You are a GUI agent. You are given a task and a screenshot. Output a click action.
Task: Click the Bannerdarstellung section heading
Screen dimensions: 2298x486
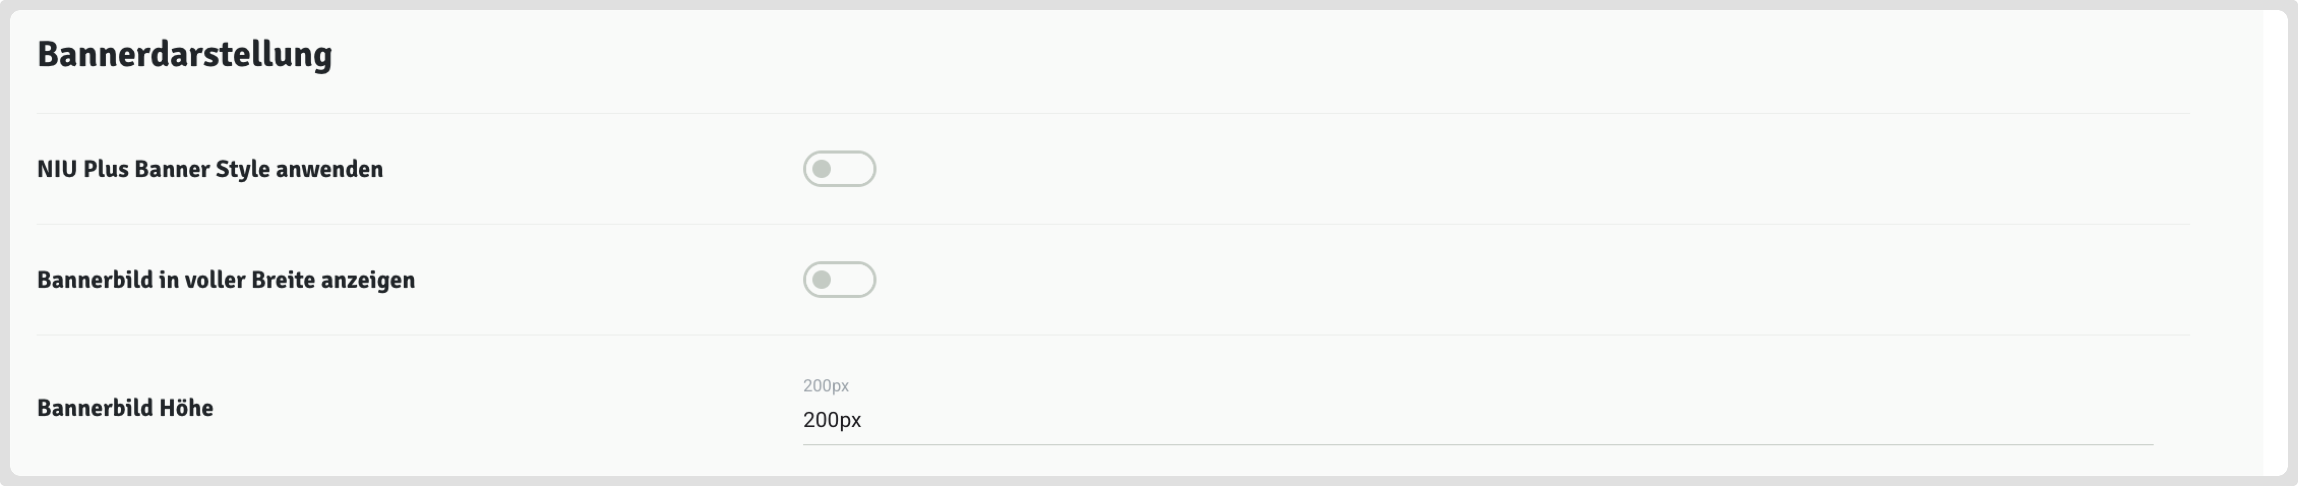185,54
